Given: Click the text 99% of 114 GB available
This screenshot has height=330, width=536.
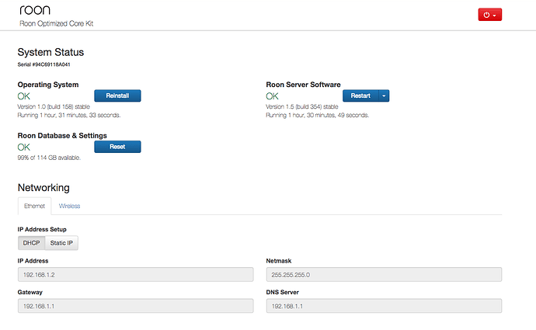Looking at the screenshot, I should [x=49, y=158].
